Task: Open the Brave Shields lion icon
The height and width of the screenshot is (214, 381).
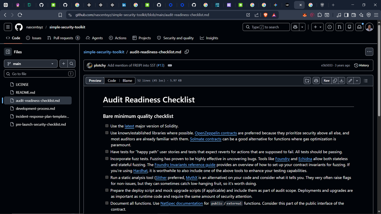Action: tap(265, 15)
